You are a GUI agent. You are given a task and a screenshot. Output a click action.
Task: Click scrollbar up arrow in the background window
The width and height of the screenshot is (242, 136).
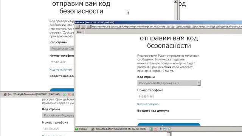175,2
